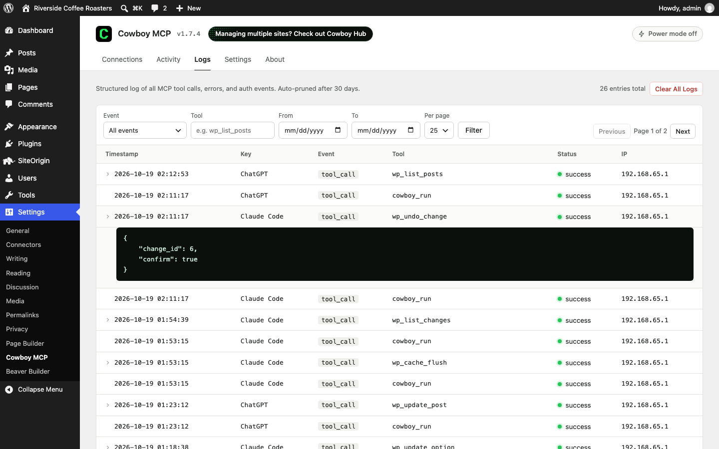Viewport: 719px width, 449px height.
Task: Expand the wp_list_changes log row
Action: point(108,320)
